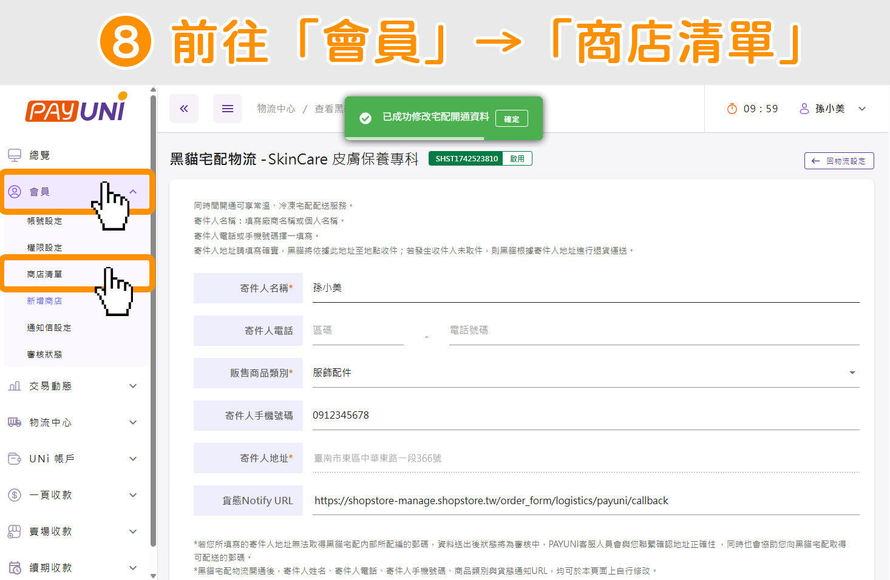This screenshot has height=580, width=890.
Task: Click the success checkmark icon in notification
Action: 365,118
